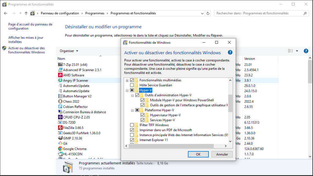Click the Cobian Reflector icon
This screenshot has height=176, width=313.
pos(60,107)
